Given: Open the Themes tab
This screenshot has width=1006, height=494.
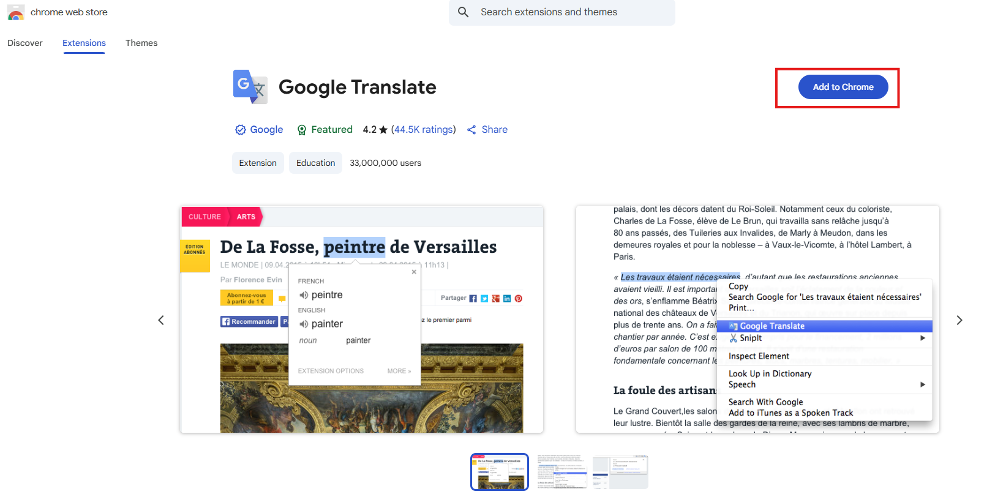Looking at the screenshot, I should [x=141, y=43].
